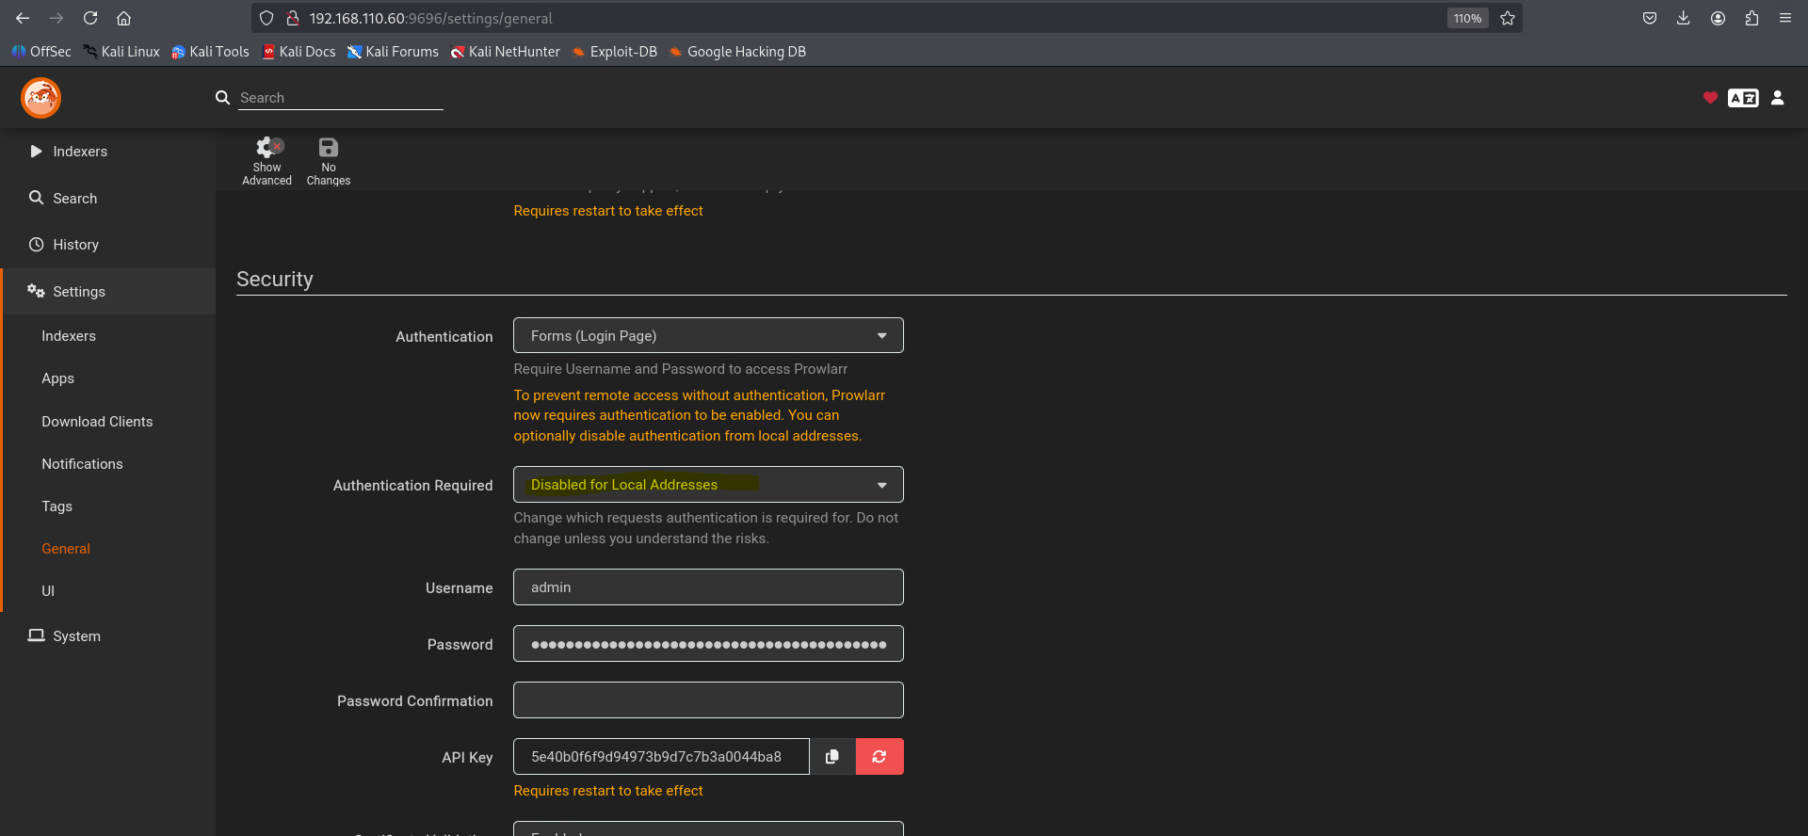Bookmark this page with star icon
This screenshot has height=836, width=1808.
(1508, 18)
